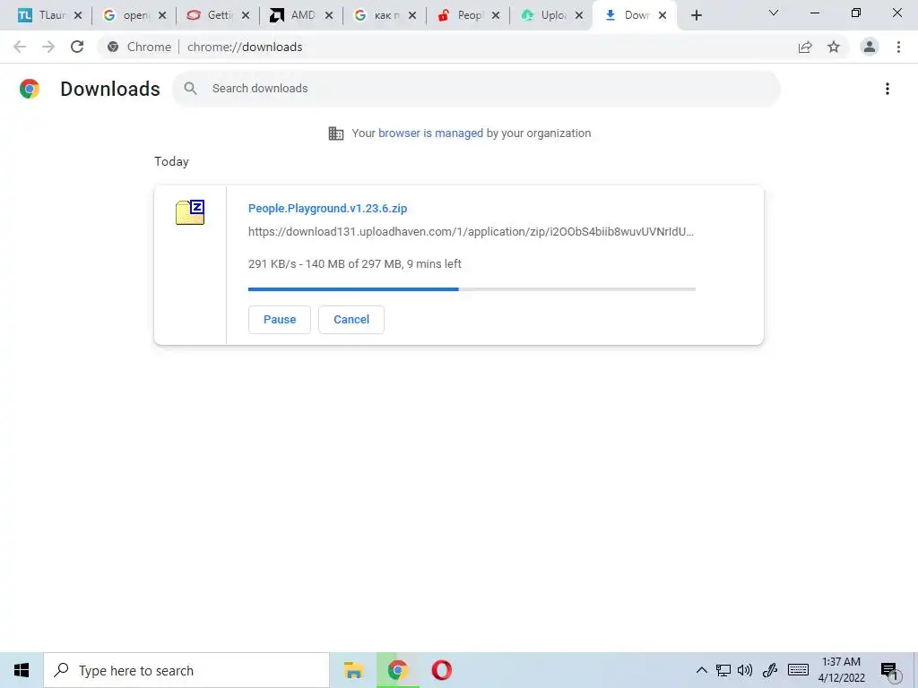The height and width of the screenshot is (688, 918).
Task: Click the managed organization building icon
Action: (336, 133)
